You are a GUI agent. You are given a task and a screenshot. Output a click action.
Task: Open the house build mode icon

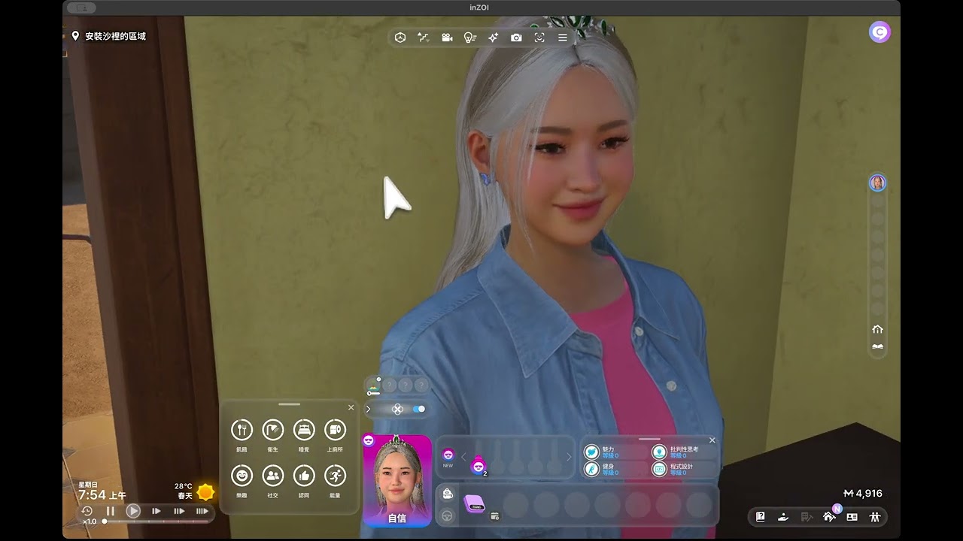829,517
